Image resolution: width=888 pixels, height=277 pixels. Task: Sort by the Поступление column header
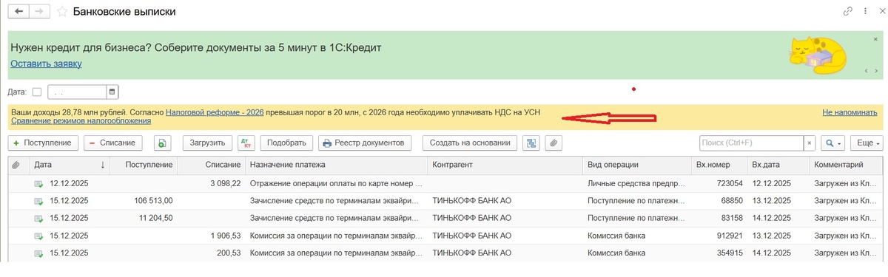point(144,165)
